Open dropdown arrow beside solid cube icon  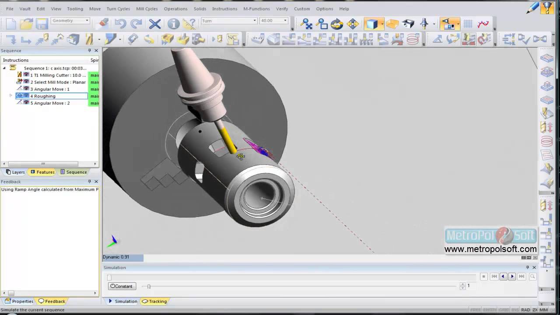point(382,24)
